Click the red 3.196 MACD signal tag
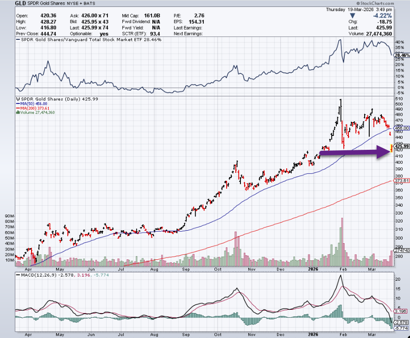This screenshot has height=338, width=410. click(401, 310)
